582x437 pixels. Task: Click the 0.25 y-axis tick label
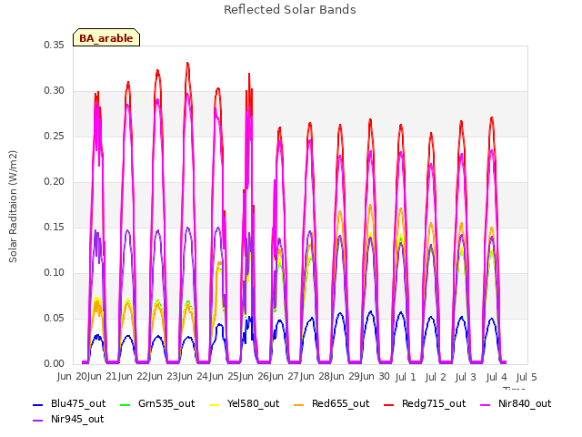coord(54,137)
